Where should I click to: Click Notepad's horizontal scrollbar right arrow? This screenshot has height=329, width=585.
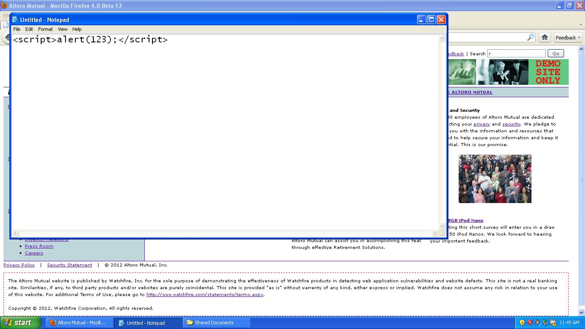[435, 233]
